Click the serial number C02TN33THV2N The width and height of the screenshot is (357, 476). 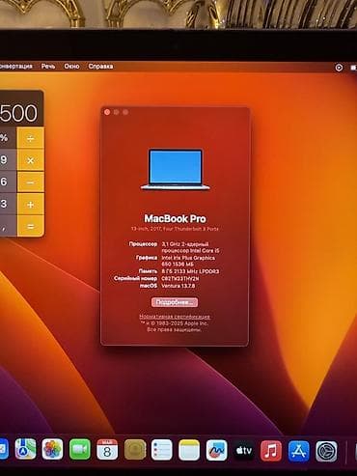pyautogui.click(x=180, y=279)
